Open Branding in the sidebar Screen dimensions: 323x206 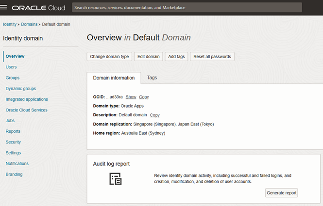tap(14, 174)
